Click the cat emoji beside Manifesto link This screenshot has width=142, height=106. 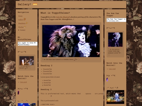click(x=27, y=23)
